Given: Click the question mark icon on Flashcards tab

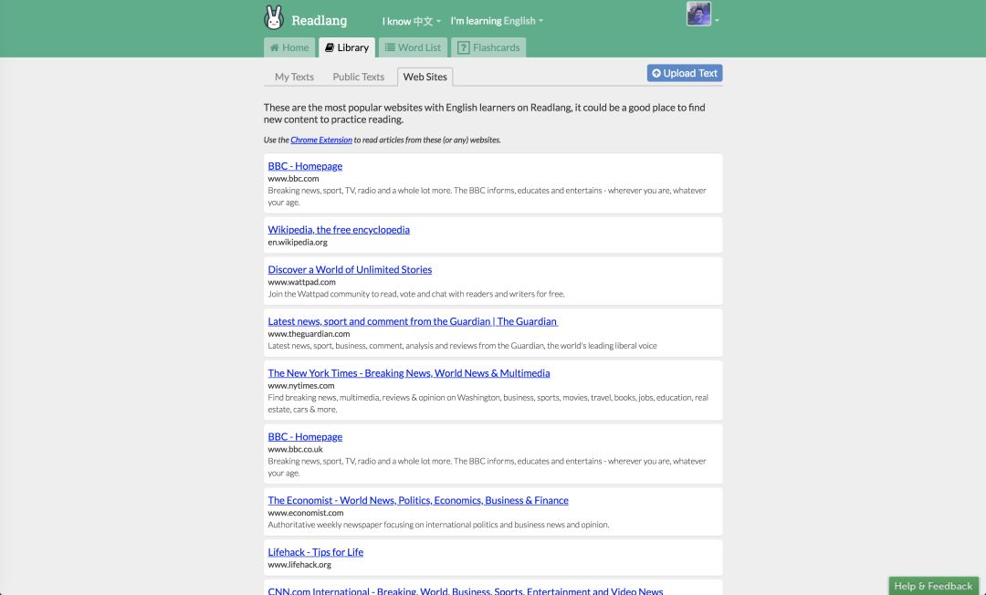Looking at the screenshot, I should tap(464, 47).
